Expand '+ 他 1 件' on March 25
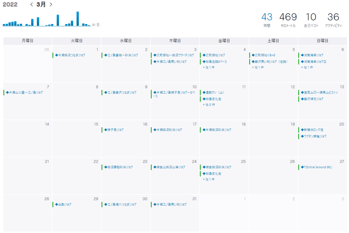Viewport: 349px width, 233px height. (x=209, y=180)
